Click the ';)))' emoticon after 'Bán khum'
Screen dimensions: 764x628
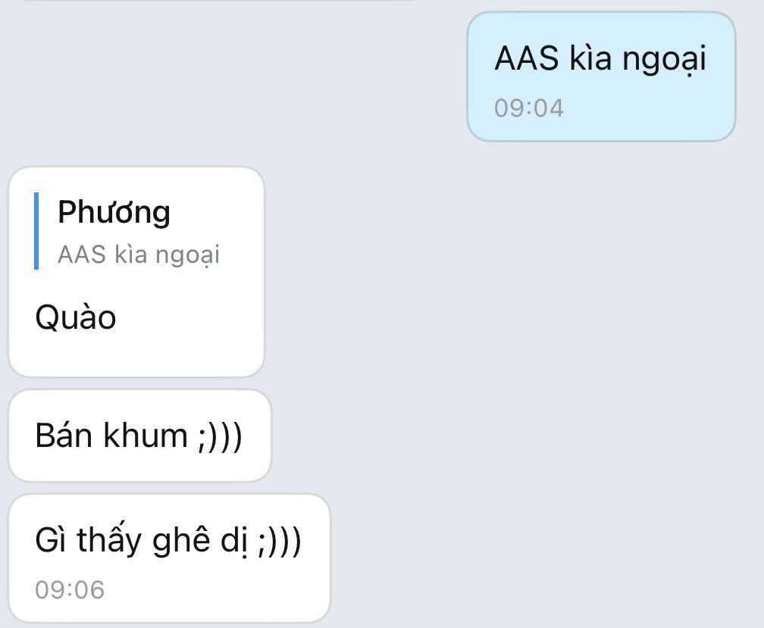(x=221, y=436)
